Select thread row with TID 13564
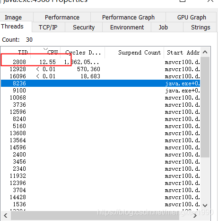This screenshot has width=218, height=221. click(101, 140)
